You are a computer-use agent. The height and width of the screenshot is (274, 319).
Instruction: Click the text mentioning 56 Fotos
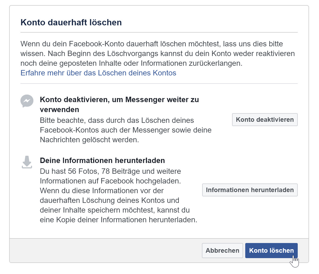pyautogui.click(x=110, y=171)
